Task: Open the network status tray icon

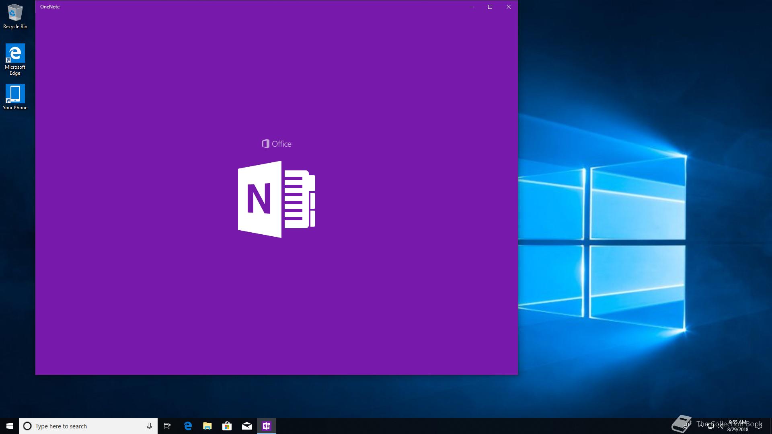Action: (x=710, y=426)
